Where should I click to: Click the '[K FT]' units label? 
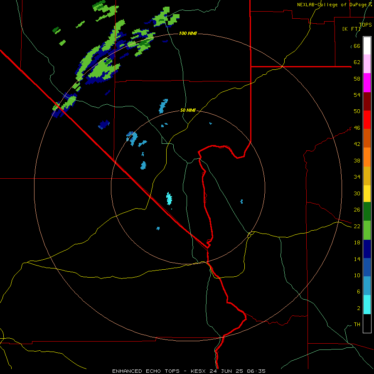click(351, 29)
